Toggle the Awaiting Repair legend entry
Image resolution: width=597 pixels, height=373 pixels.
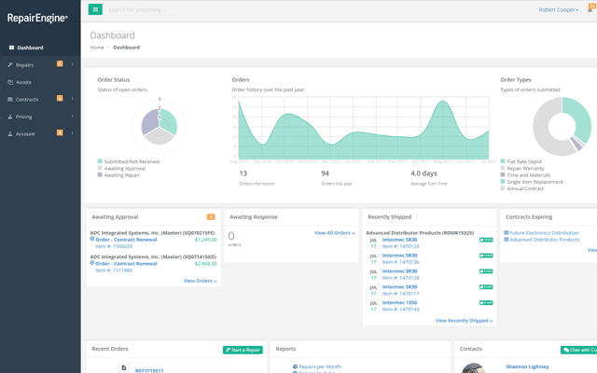pyautogui.click(x=118, y=175)
